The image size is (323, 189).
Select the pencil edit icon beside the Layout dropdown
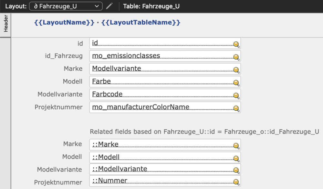click(x=109, y=5)
